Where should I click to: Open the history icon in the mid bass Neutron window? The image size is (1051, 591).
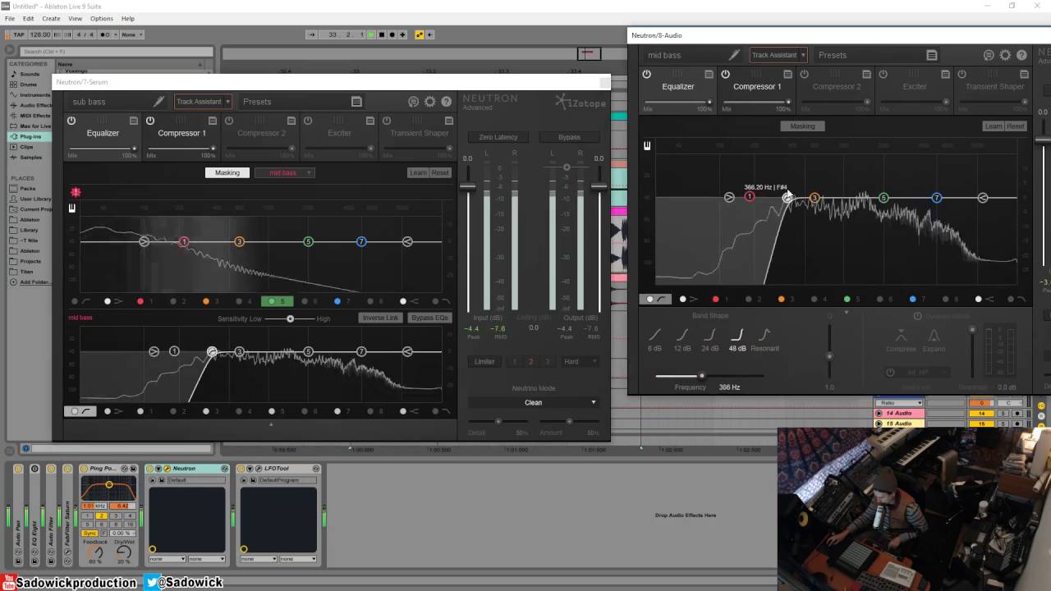989,55
